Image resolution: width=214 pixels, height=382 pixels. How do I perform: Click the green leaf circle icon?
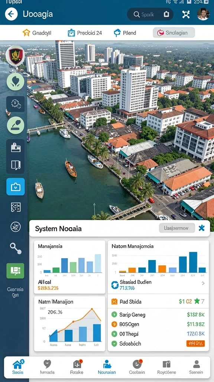pyautogui.click(x=15, y=82)
